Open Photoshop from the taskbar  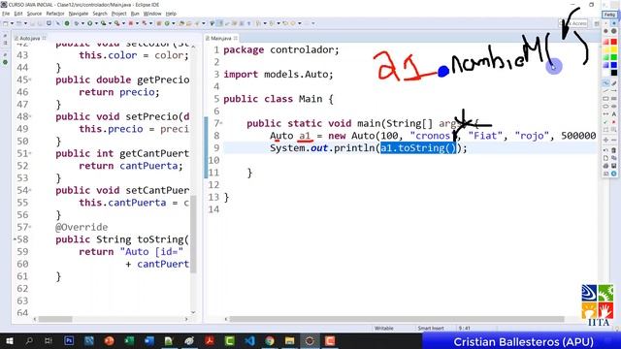[x=69, y=340]
